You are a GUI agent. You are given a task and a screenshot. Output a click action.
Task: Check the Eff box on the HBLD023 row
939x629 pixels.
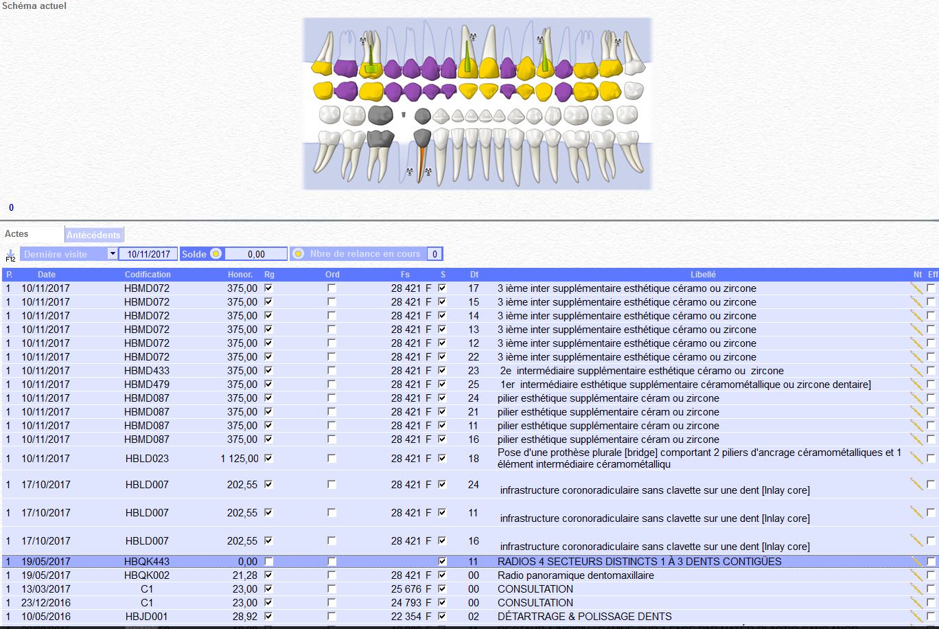[931, 458]
